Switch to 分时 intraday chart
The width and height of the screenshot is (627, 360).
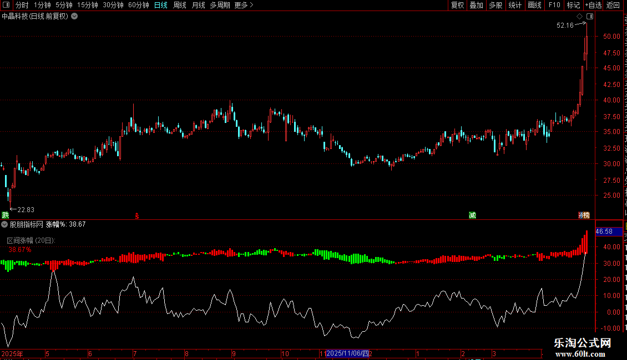click(x=22, y=5)
